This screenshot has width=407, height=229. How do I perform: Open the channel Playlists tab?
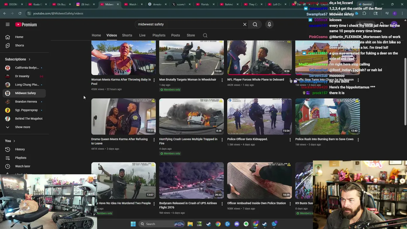159,35
